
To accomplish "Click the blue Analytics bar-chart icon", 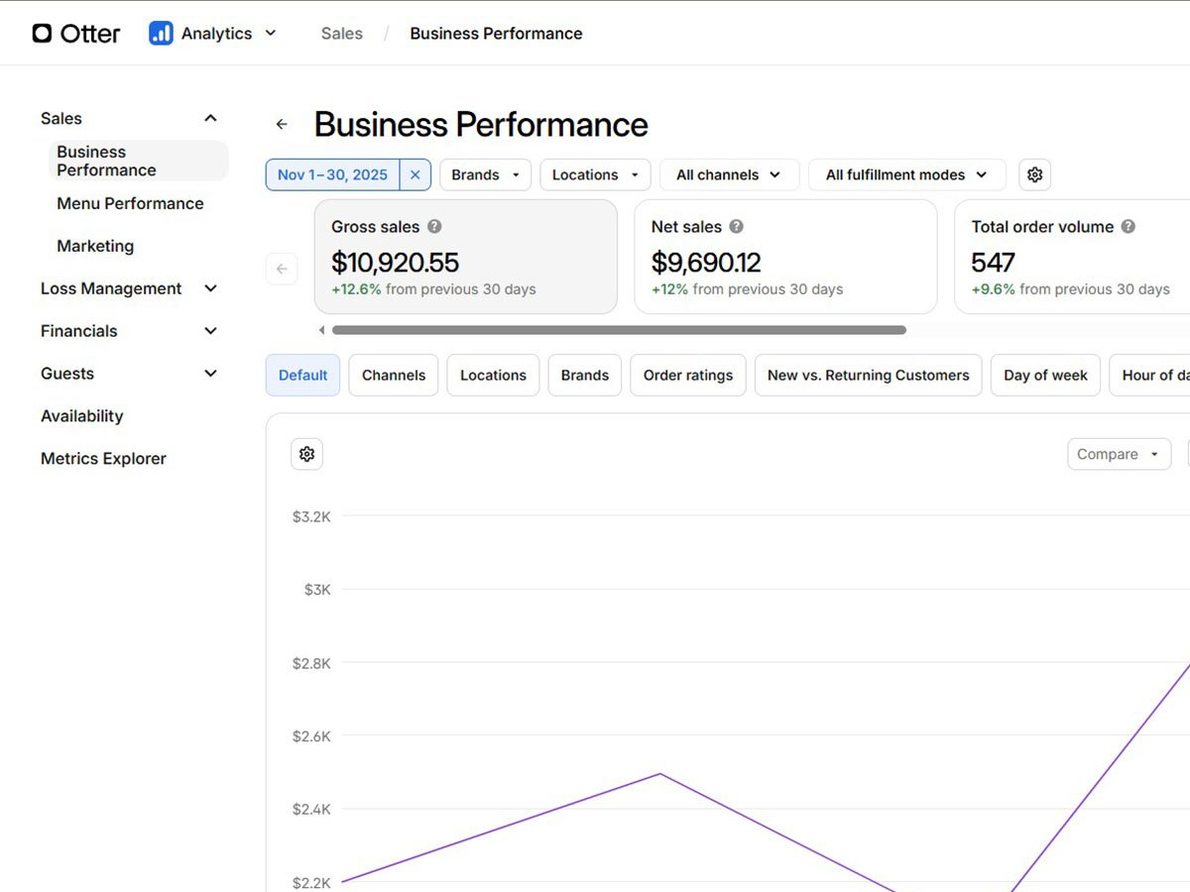I will (x=161, y=34).
